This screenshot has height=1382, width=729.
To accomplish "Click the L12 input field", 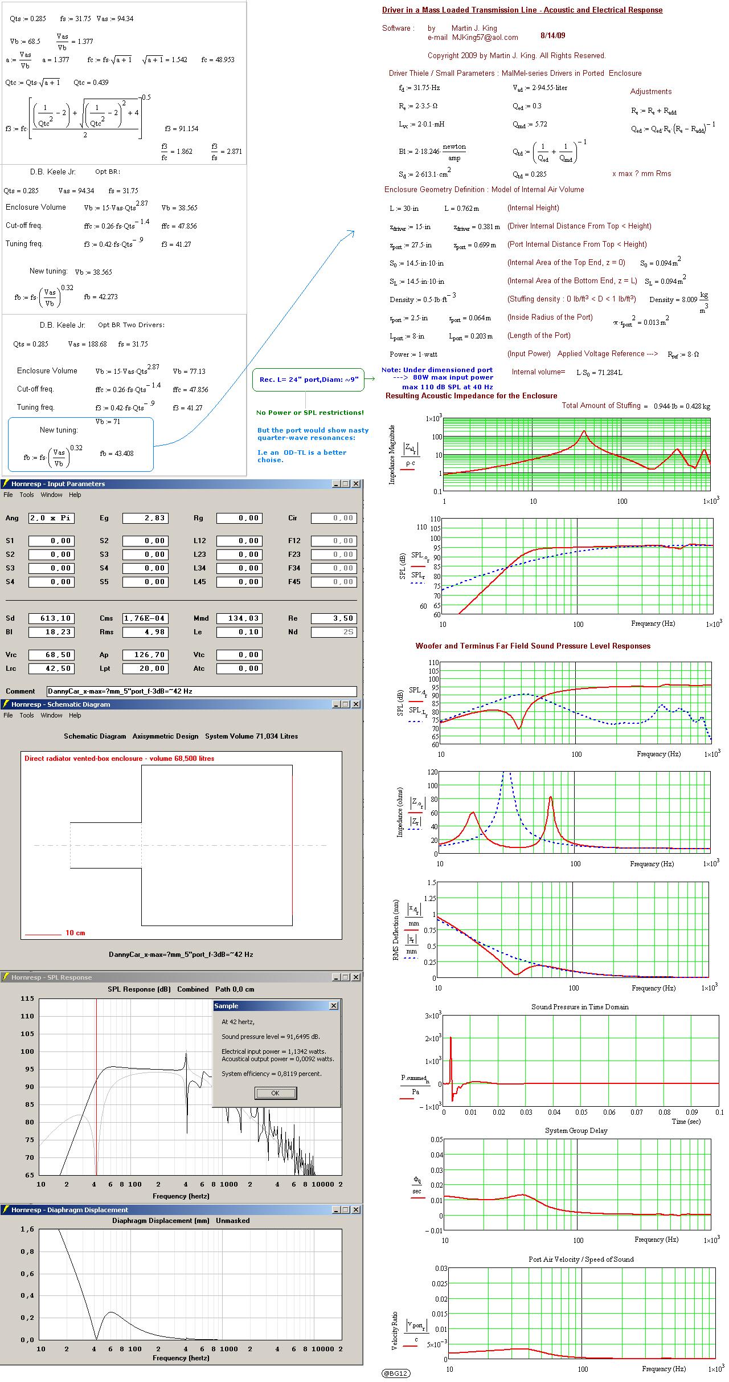I will click(240, 541).
